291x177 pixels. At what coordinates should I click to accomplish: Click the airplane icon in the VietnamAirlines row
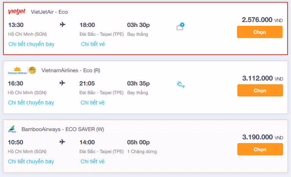click(63, 83)
